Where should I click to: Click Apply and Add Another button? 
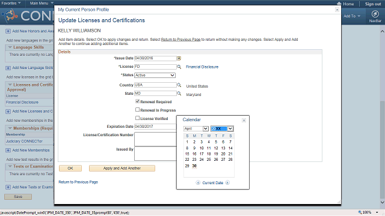pyautogui.click(x=122, y=168)
